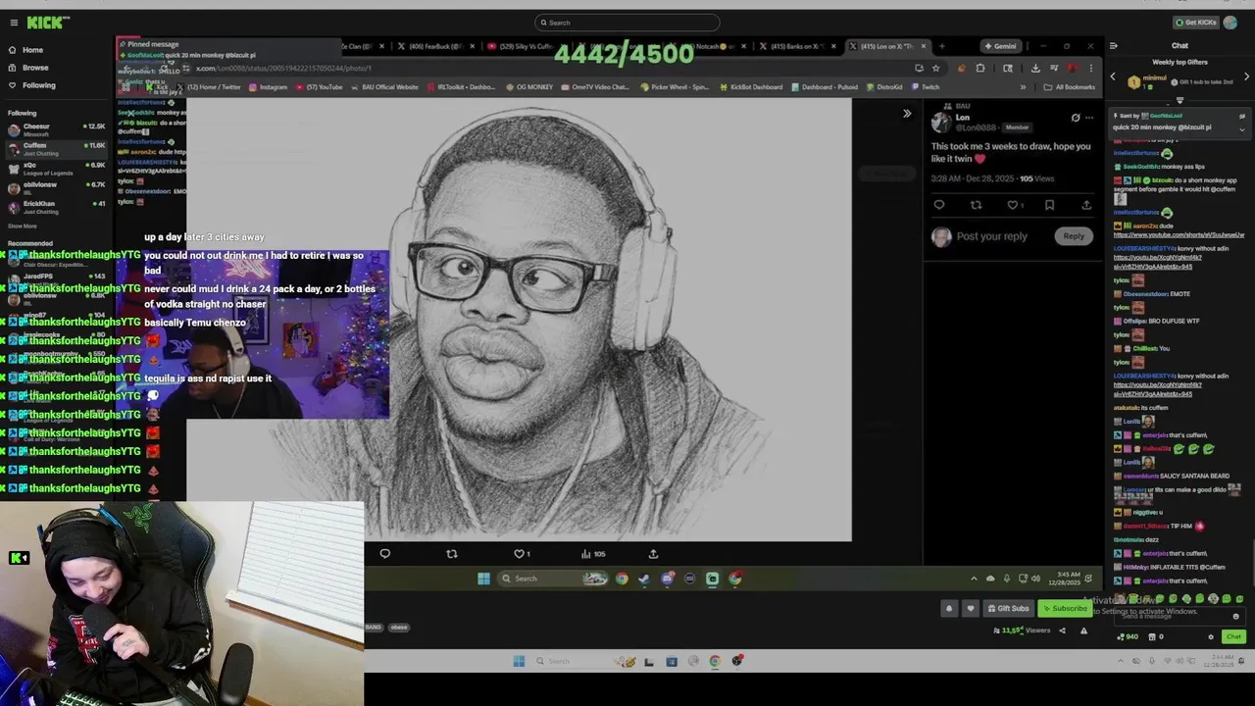
Task: Click Post your reply field
Action: 992,236
